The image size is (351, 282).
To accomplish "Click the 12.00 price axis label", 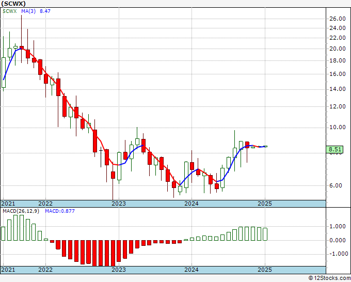I will (x=338, y=106).
